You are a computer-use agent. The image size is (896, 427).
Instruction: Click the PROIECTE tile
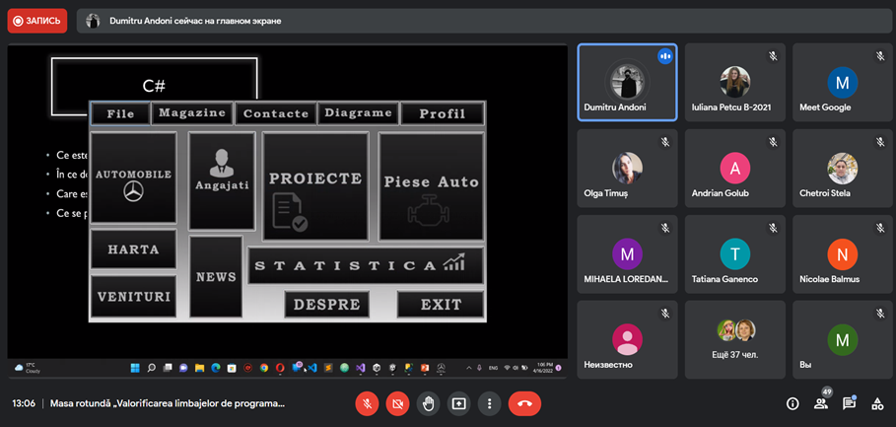[x=315, y=187]
